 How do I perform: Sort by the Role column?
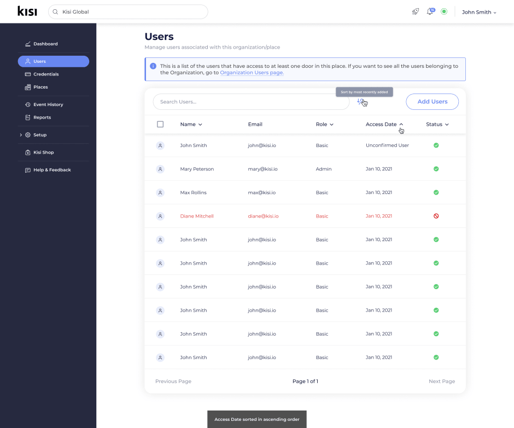[x=324, y=124]
